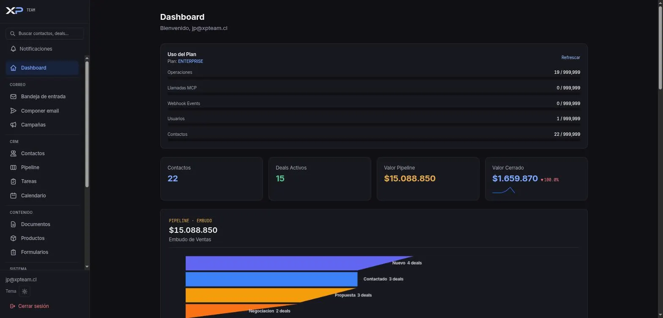Click the Refrescar link
This screenshot has width=663, height=318.
pyautogui.click(x=570, y=57)
